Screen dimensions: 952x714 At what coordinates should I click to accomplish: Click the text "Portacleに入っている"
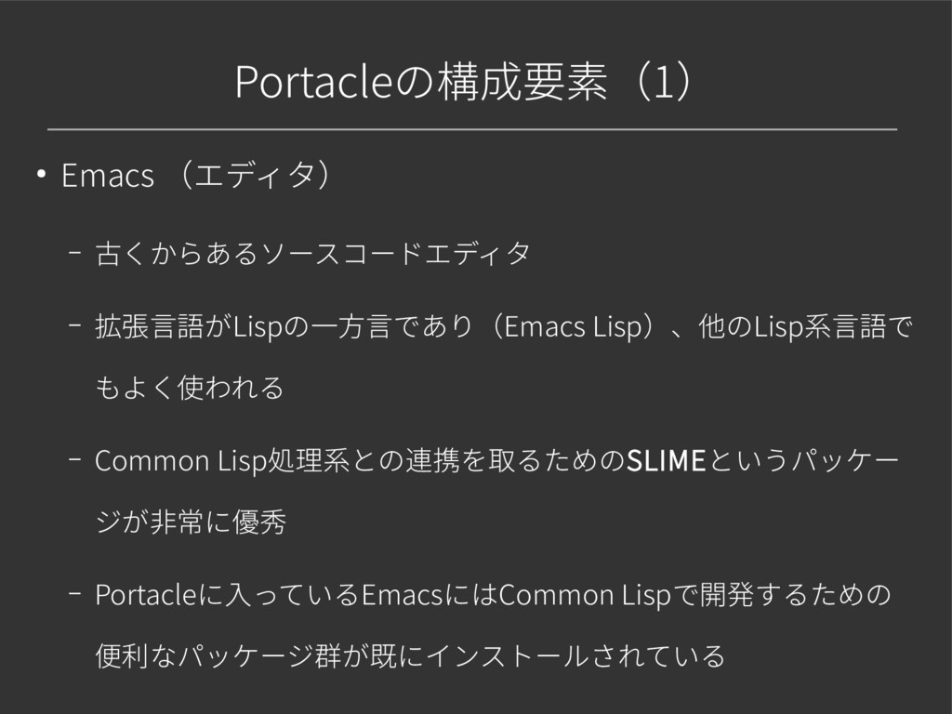[x=227, y=594]
